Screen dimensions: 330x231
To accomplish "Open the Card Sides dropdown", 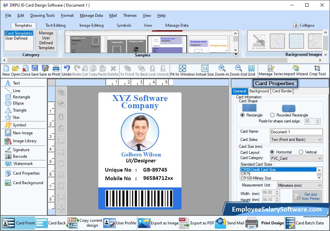I will tap(296, 140).
